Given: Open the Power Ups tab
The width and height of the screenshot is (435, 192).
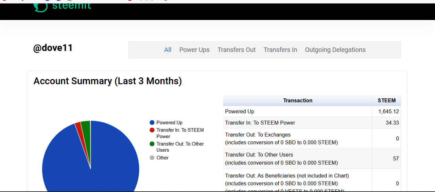Looking at the screenshot, I should pyautogui.click(x=194, y=50).
